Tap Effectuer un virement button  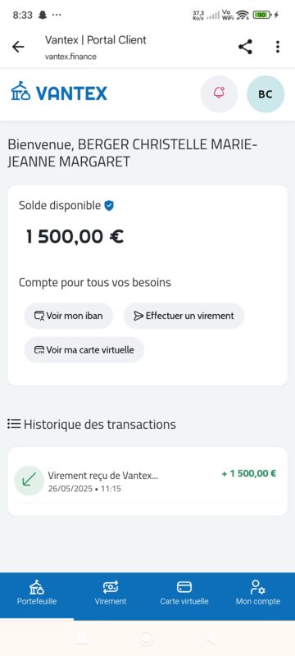tap(184, 316)
